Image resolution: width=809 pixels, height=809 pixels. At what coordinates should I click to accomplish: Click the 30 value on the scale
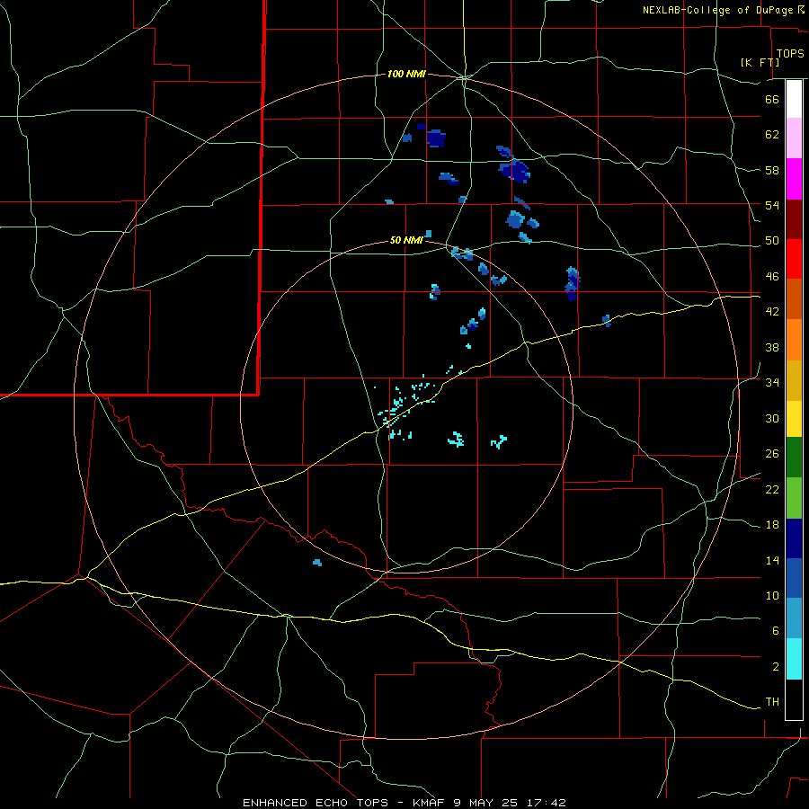(x=772, y=418)
